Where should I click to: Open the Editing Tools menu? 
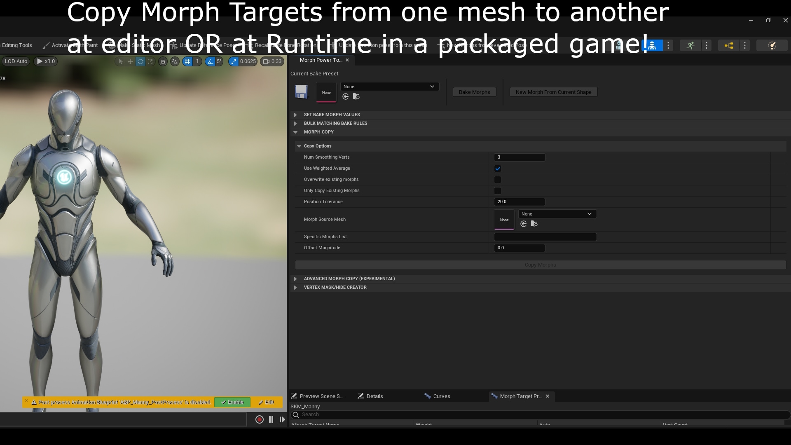[17, 45]
